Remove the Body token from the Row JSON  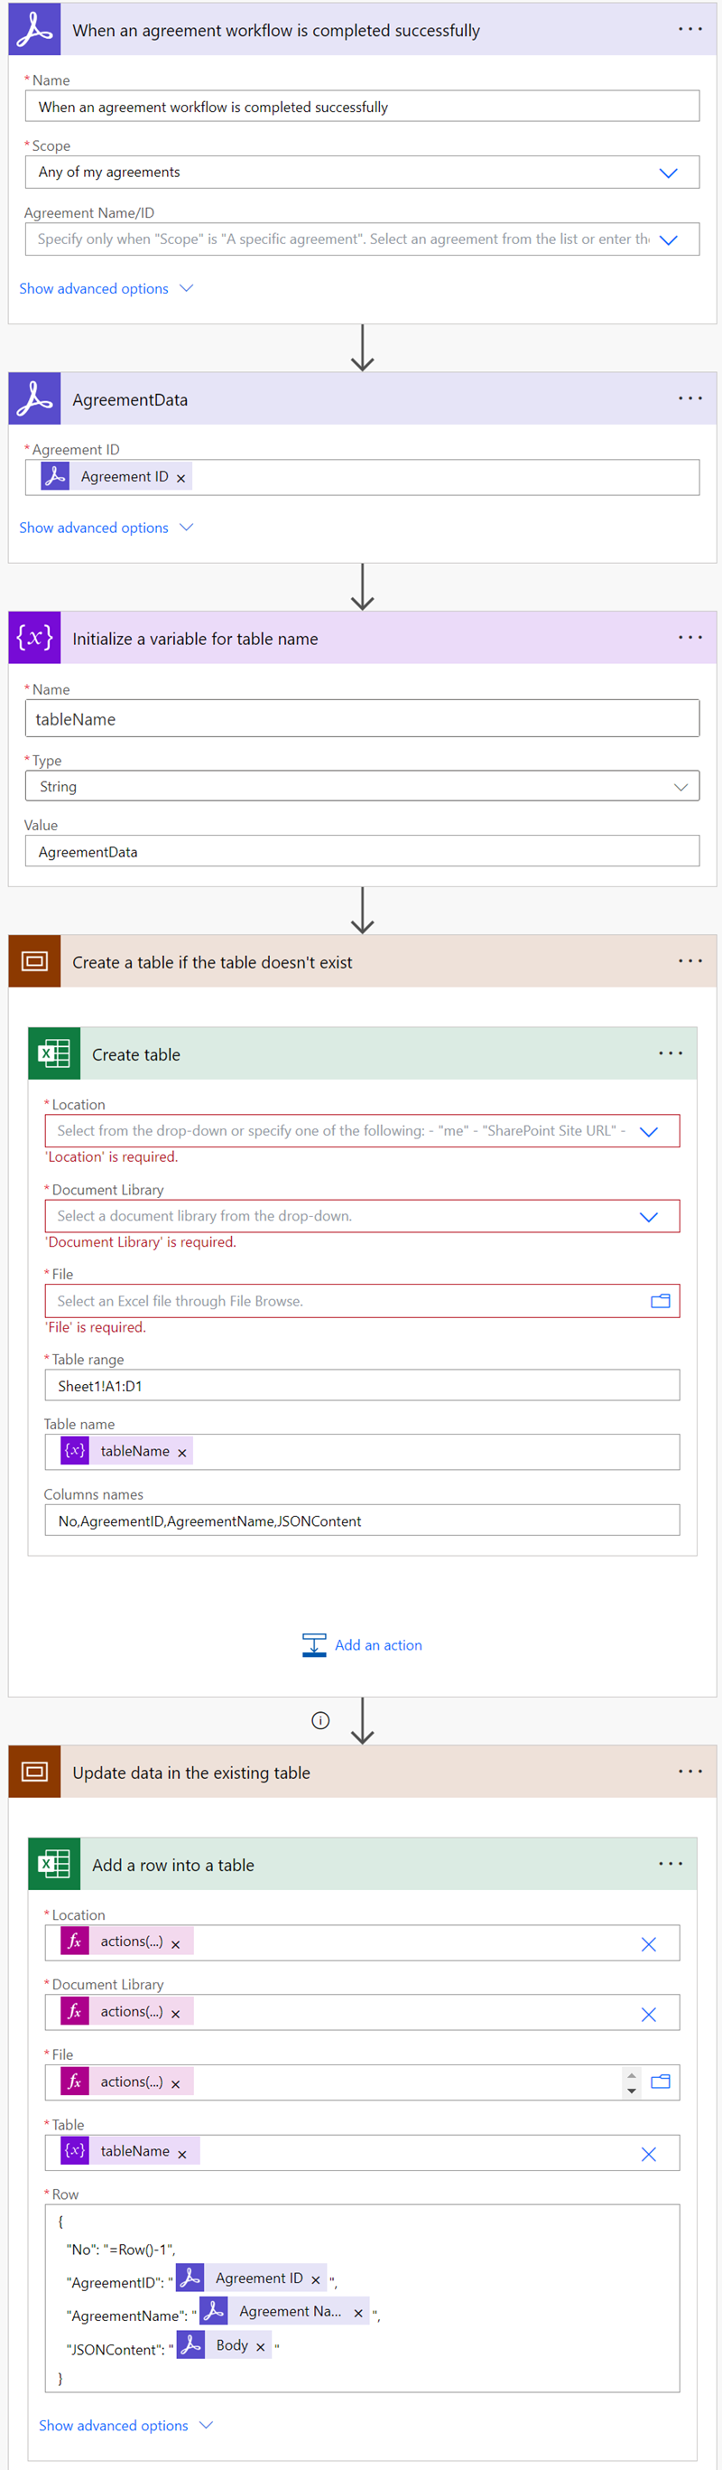[x=261, y=2346]
